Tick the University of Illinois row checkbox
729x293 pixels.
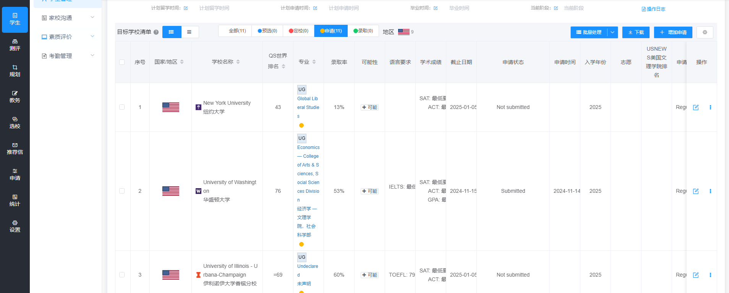122,275
